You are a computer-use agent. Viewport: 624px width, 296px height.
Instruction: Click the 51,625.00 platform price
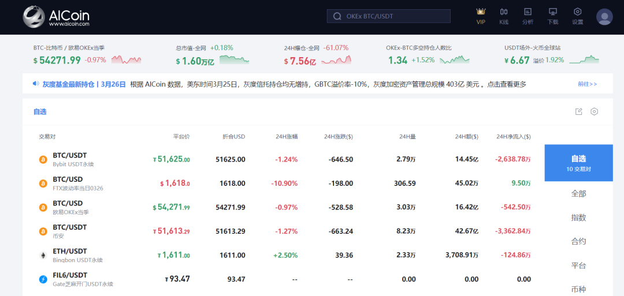172,159
